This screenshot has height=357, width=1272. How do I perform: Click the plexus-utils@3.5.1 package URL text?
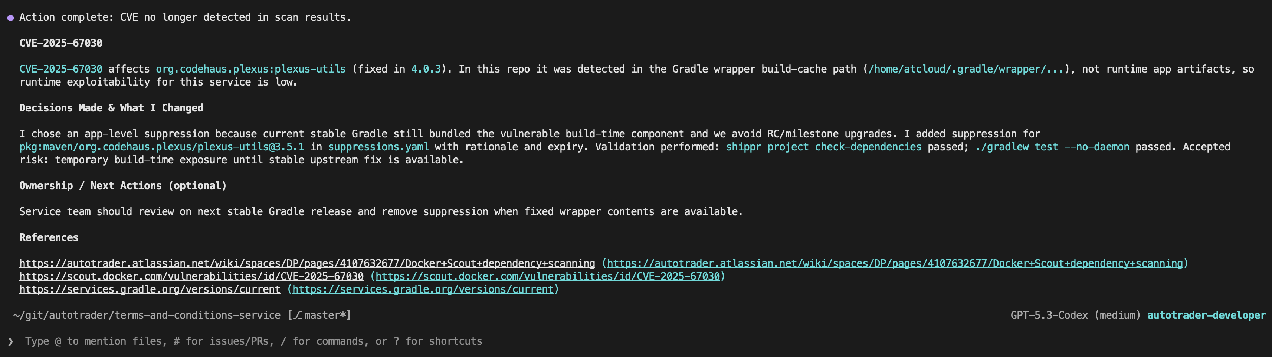click(161, 147)
